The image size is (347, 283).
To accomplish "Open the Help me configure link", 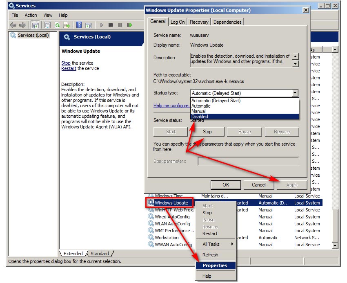I will coord(171,106).
